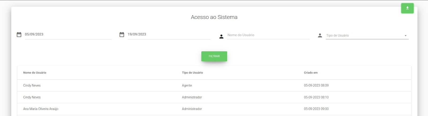Image resolution: width=428 pixels, height=116 pixels.
Task: Select the Ana Maria Oliveira Araújo row
Action: (x=214, y=109)
